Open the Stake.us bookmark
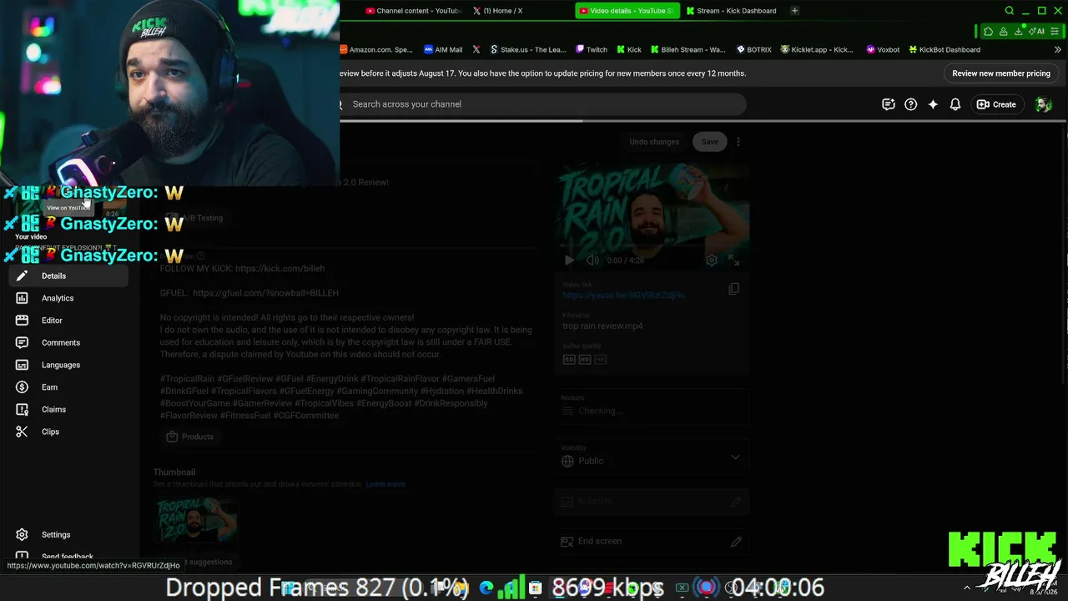Viewport: 1068px width, 601px height. click(x=527, y=49)
